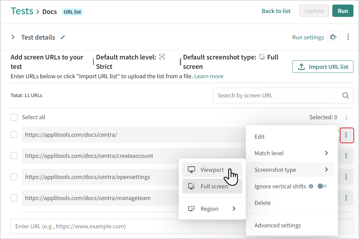
Task: Open Run settings gear icon
Action: point(333,37)
